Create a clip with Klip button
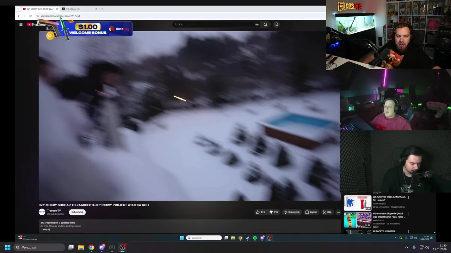Viewport: 451px width, 253px height. (327, 212)
